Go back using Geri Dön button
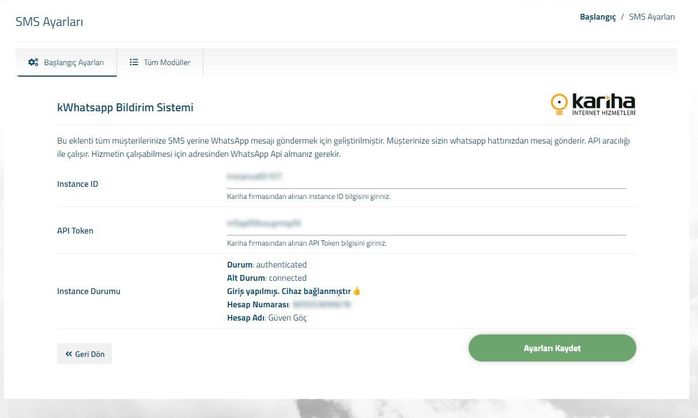 (84, 354)
